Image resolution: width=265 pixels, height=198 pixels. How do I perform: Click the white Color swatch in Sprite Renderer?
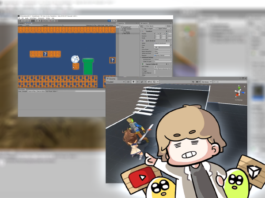tap(162, 45)
